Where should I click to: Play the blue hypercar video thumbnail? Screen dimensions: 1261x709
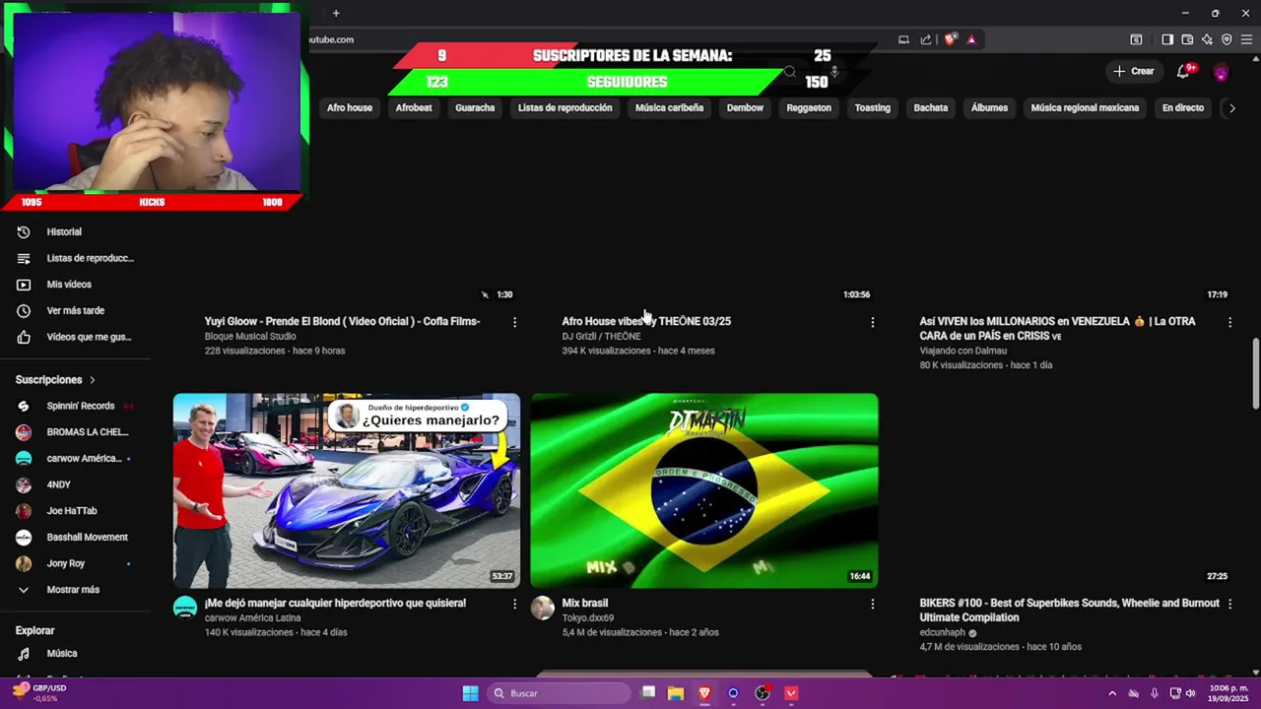tap(347, 490)
